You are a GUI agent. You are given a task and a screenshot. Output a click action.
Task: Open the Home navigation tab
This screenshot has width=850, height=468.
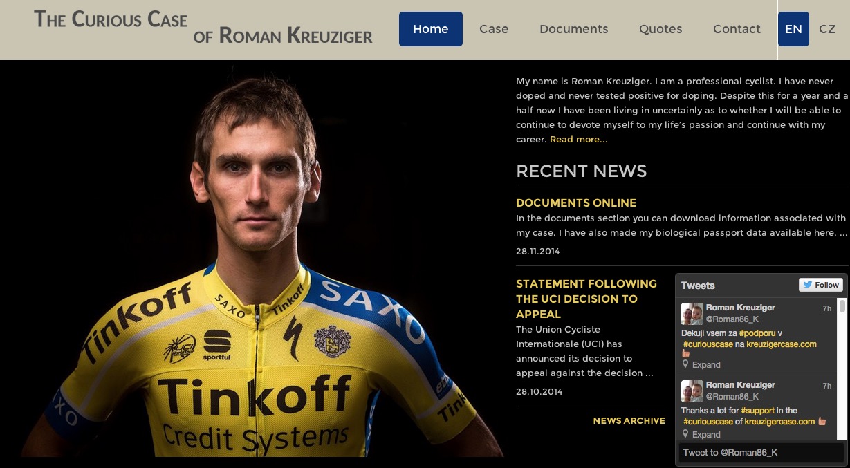(431, 29)
